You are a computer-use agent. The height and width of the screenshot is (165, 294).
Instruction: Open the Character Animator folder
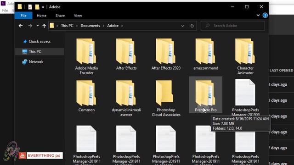[245, 56]
